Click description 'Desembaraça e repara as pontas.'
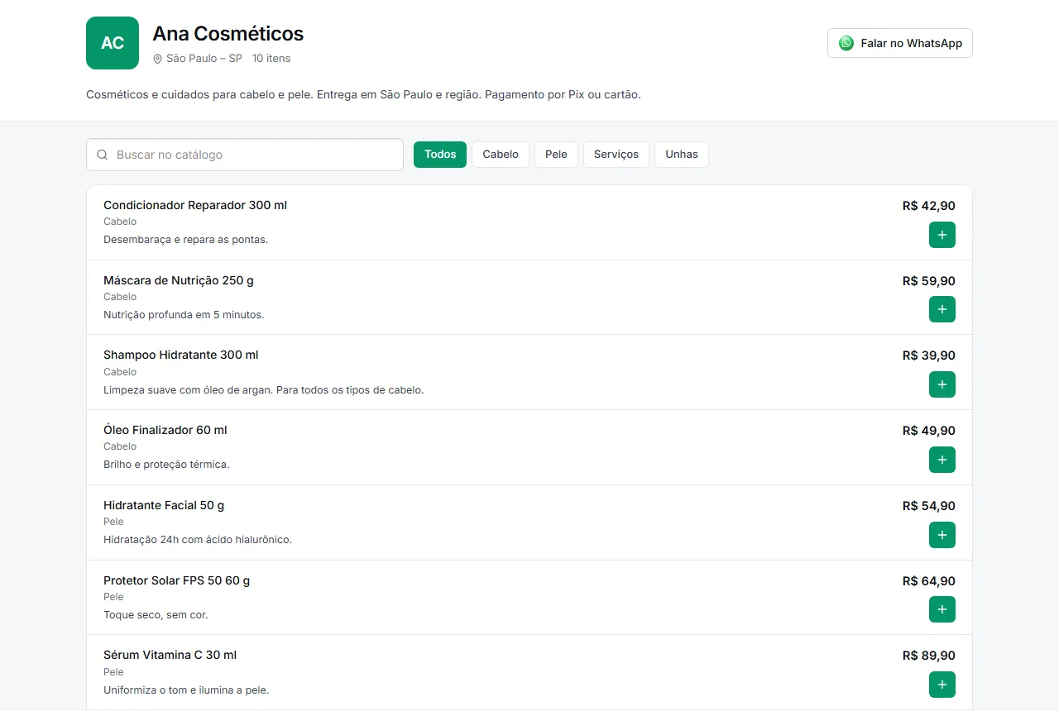 tap(186, 240)
